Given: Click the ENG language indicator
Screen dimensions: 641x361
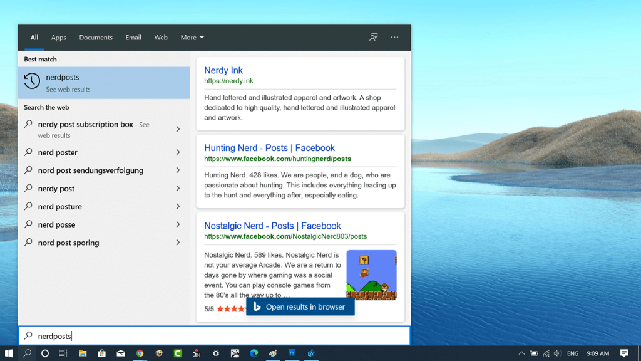Looking at the screenshot, I should pyautogui.click(x=573, y=353).
